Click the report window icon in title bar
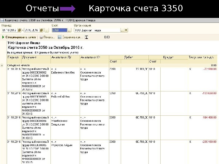Viewport: 219px width, 164px height. click(x=2, y=20)
